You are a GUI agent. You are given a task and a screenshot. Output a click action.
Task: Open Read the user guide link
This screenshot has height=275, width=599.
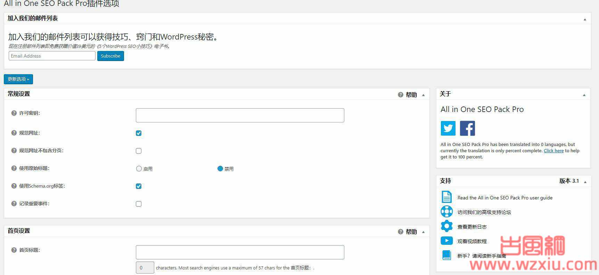click(505, 198)
